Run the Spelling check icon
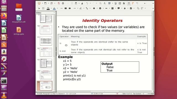Screen dimensions: 177x99 (x=105, y=3)
